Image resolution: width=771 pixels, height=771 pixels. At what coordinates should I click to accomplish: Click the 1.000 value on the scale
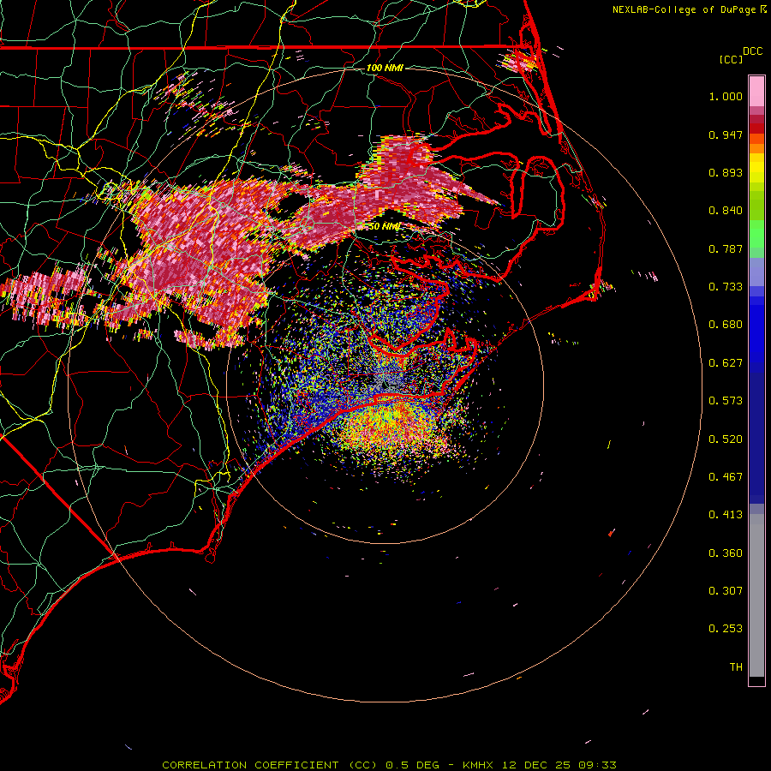click(x=726, y=96)
